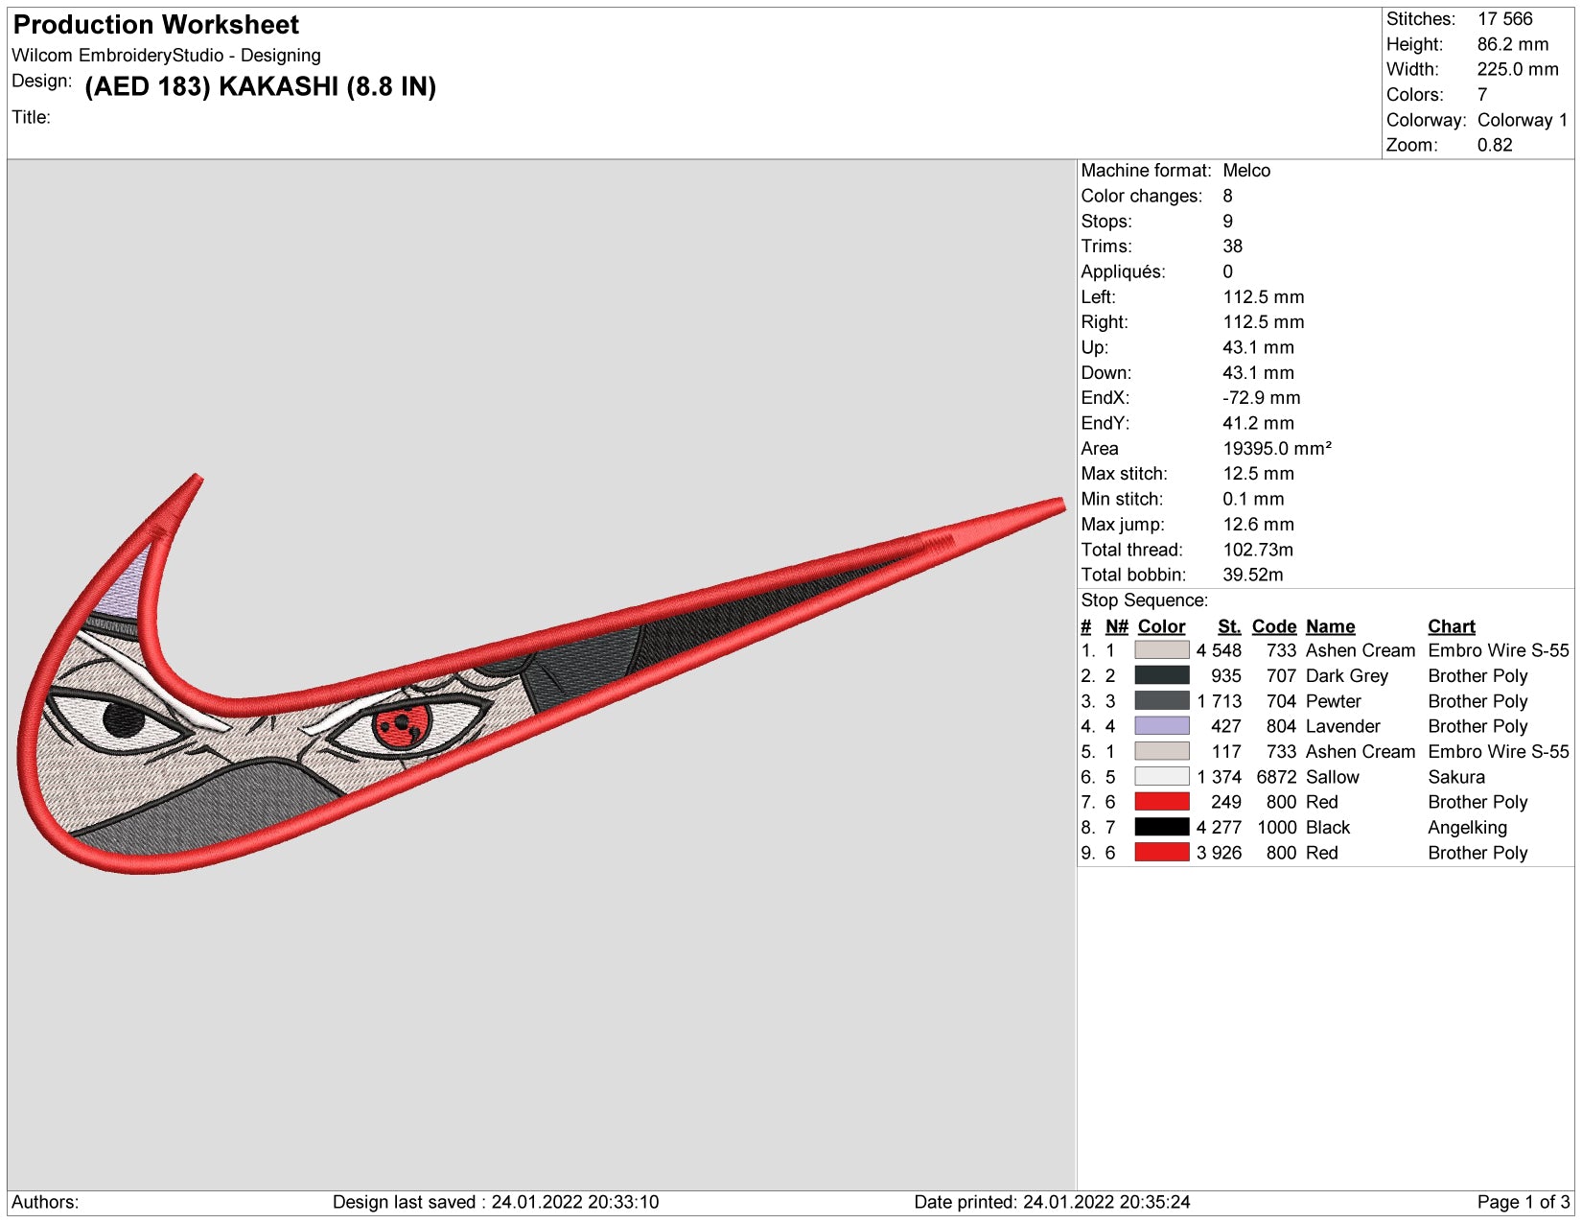
Task: Click the design name KAKASHI heading
Action: pyautogui.click(x=261, y=86)
